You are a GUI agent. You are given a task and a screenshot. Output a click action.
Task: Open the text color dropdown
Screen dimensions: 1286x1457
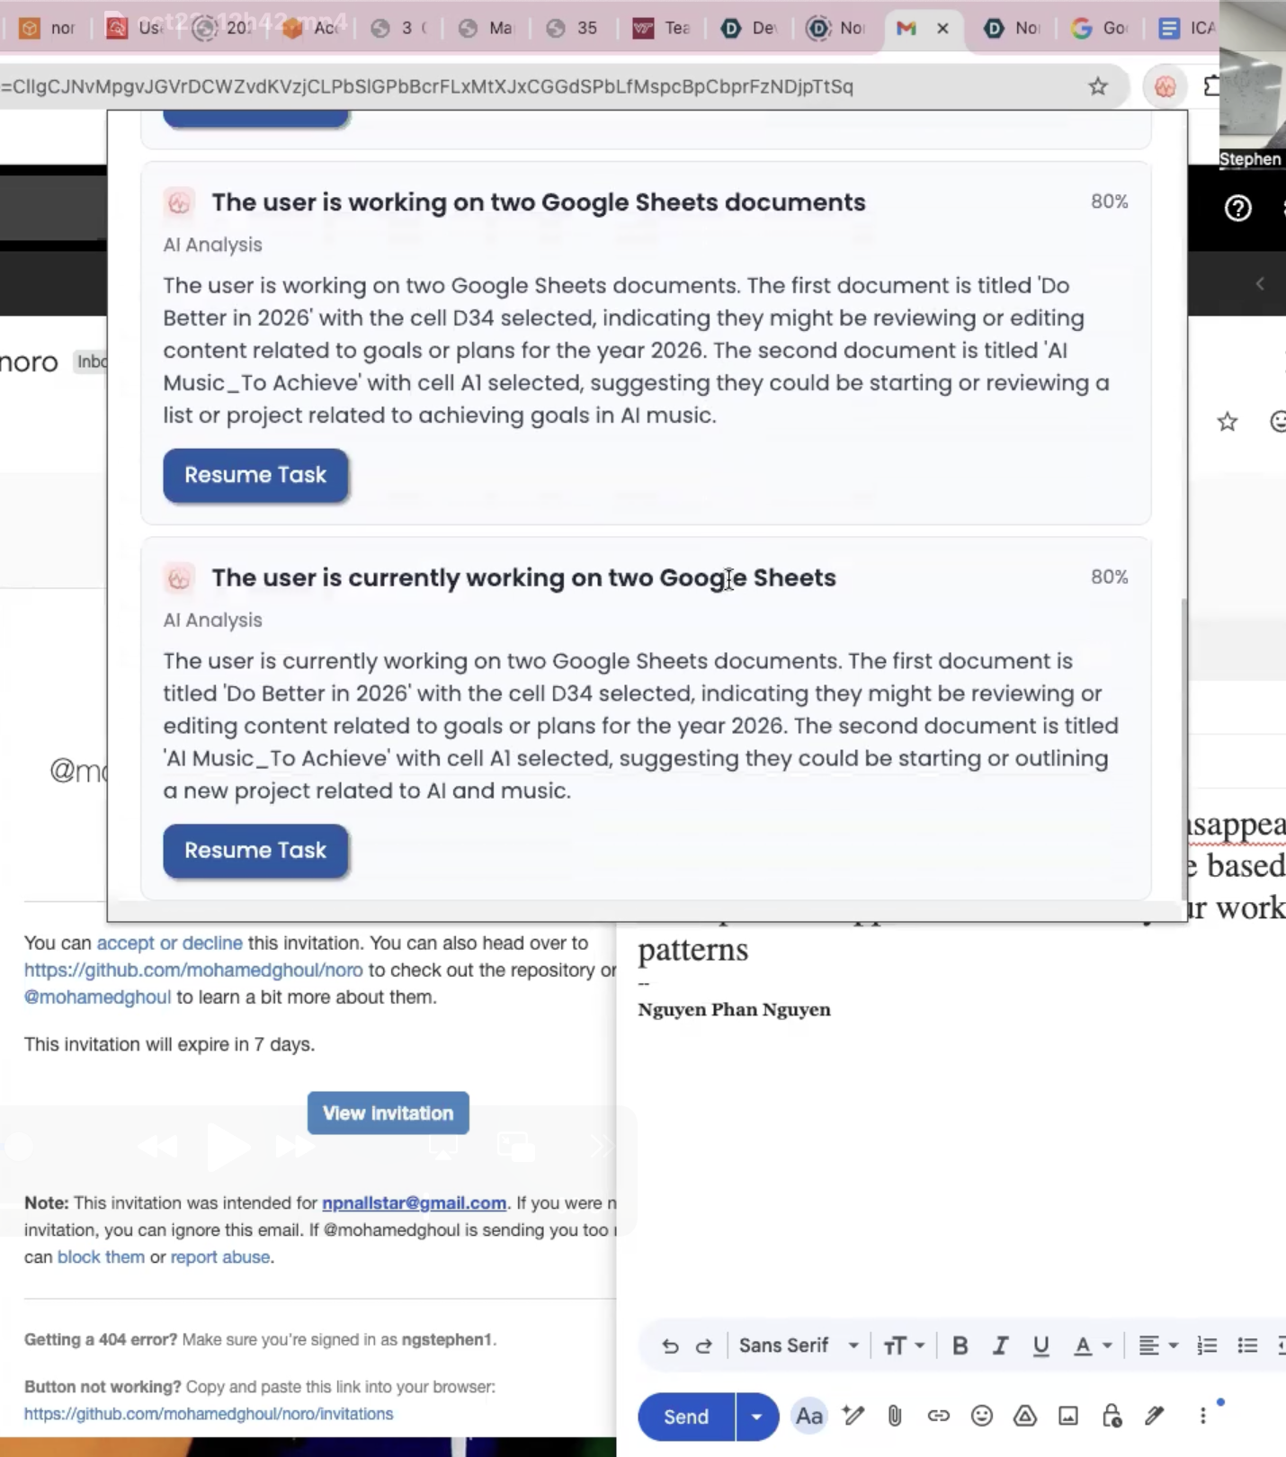click(1094, 1345)
